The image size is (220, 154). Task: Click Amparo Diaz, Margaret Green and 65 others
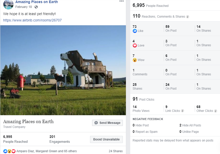(47, 151)
